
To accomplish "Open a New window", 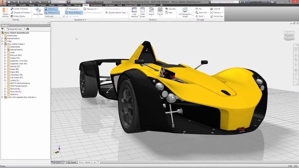I will pos(169,13).
